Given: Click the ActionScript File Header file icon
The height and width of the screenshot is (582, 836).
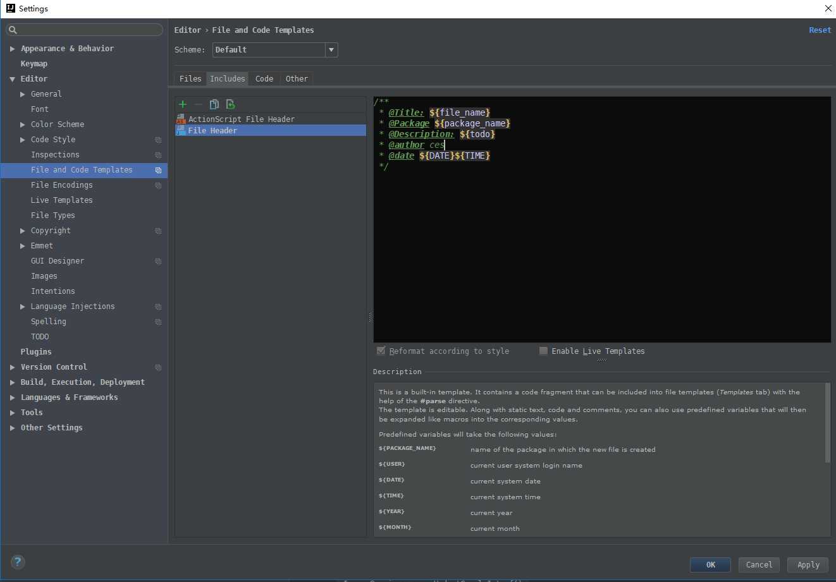Looking at the screenshot, I should (181, 119).
